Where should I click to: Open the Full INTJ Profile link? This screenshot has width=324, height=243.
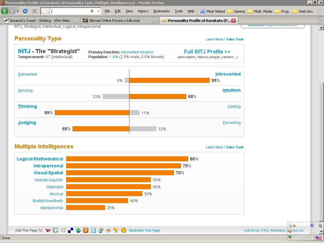pyautogui.click(x=207, y=52)
